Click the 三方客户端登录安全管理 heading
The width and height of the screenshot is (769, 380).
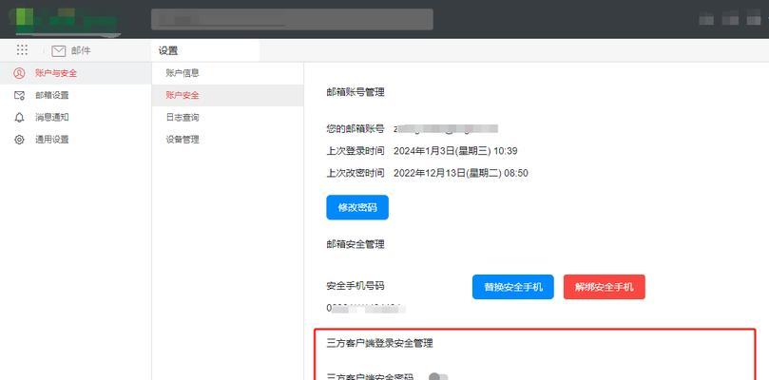point(379,343)
